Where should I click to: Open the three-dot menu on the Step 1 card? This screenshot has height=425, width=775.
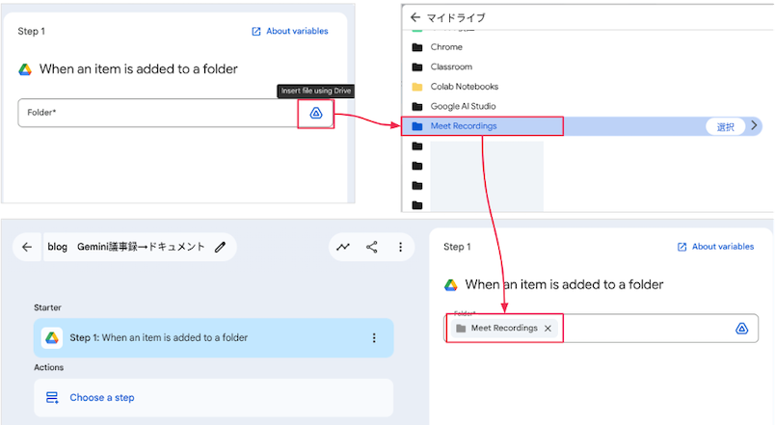tap(374, 337)
